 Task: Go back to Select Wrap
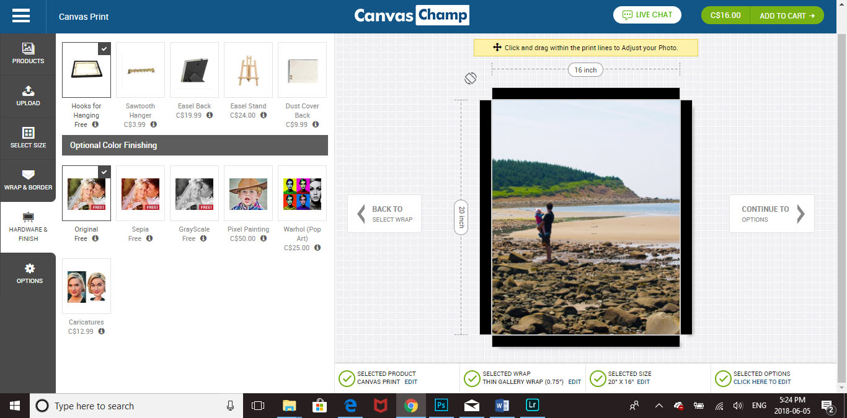pos(384,214)
